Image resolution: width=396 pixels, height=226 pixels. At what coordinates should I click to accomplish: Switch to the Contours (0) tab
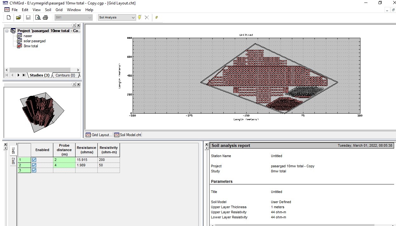(x=65, y=75)
